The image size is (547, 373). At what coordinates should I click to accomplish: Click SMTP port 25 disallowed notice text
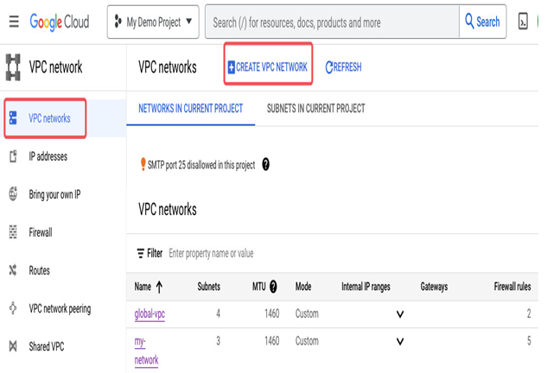201,165
